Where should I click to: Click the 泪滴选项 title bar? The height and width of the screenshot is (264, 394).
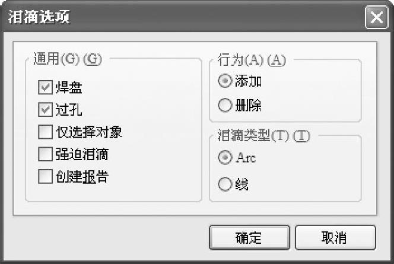click(x=178, y=17)
